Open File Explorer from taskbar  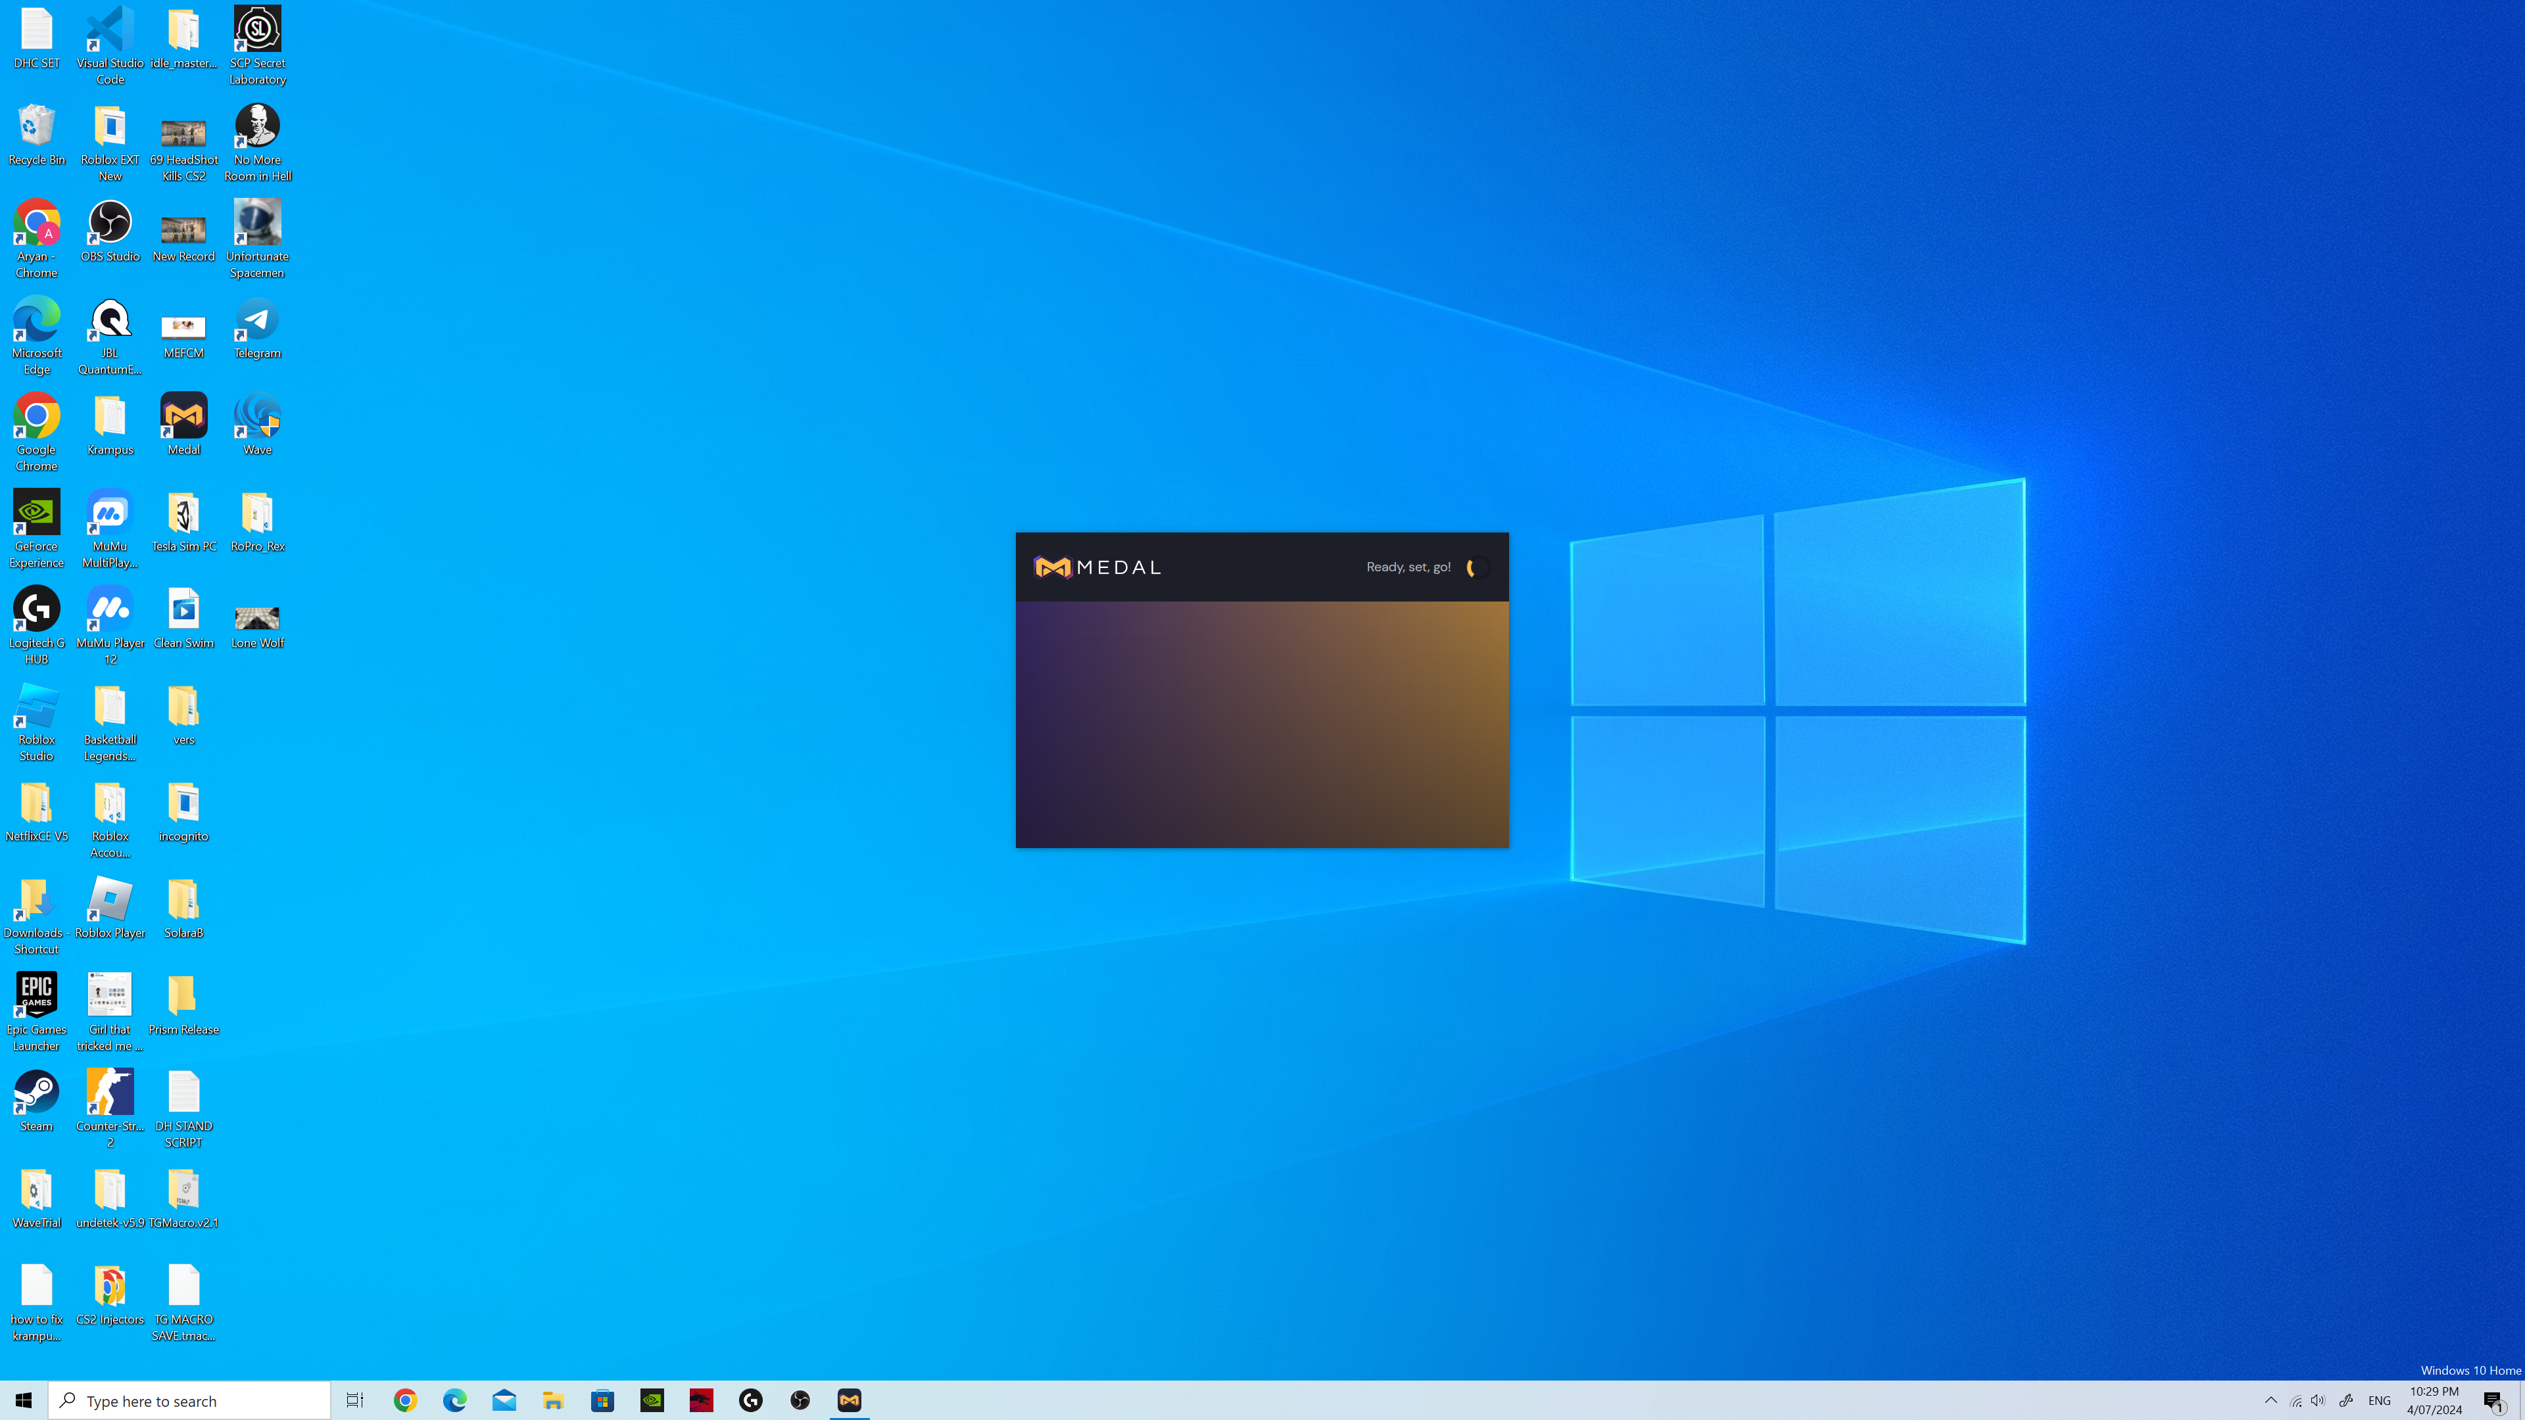click(x=553, y=1400)
